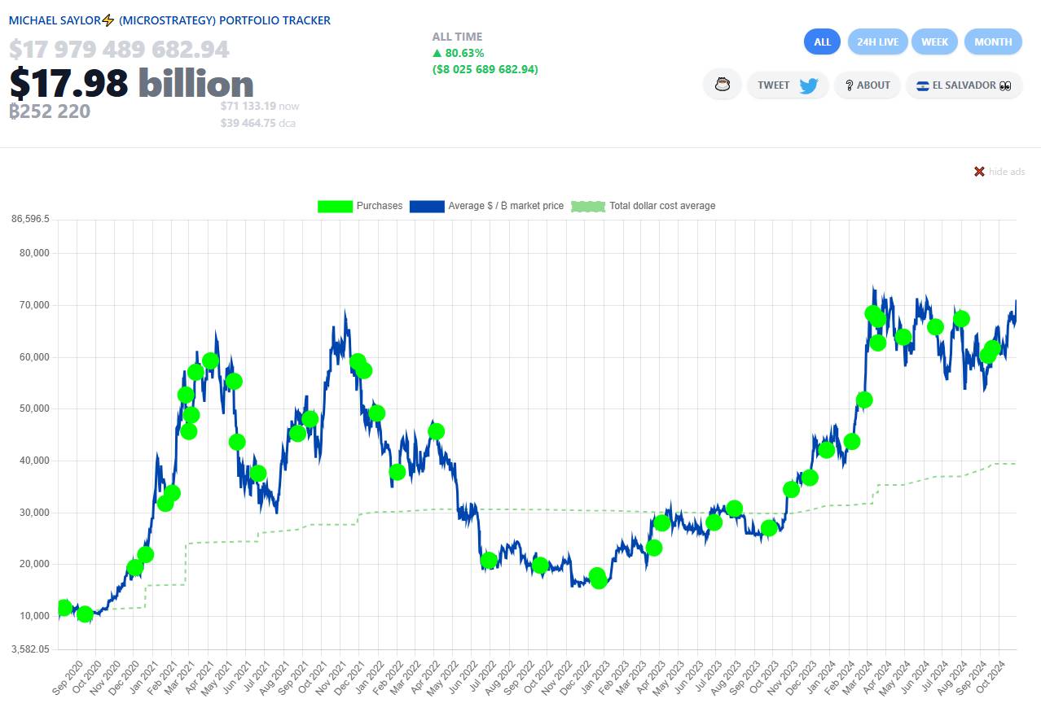Click the green 80.63% gain figure
1041x712 pixels.
point(458,53)
